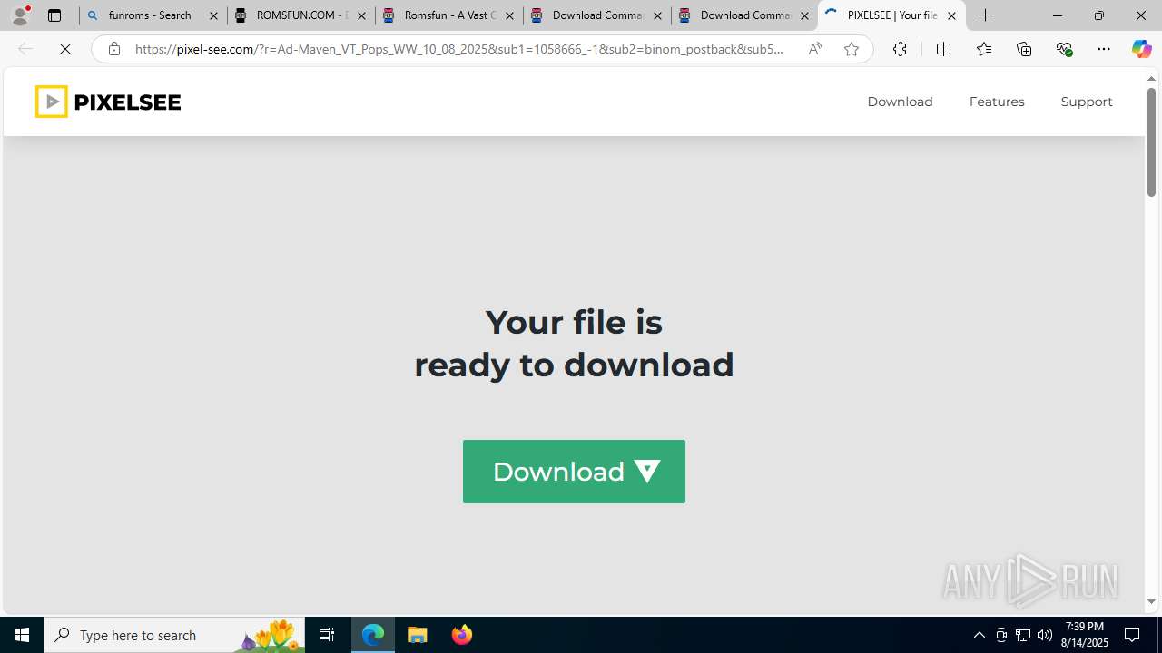Go back to the previous page

click(x=25, y=49)
